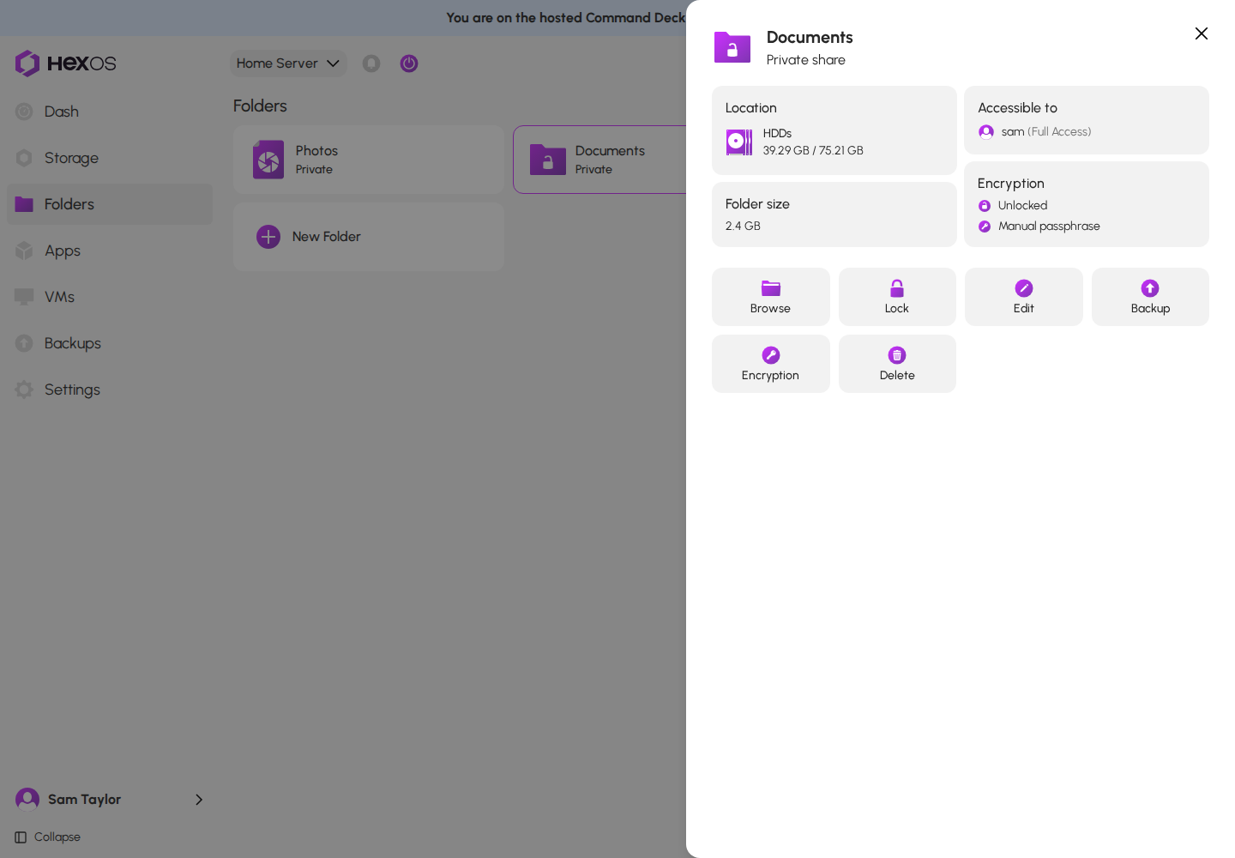Go to Dash in sidebar

(x=110, y=112)
